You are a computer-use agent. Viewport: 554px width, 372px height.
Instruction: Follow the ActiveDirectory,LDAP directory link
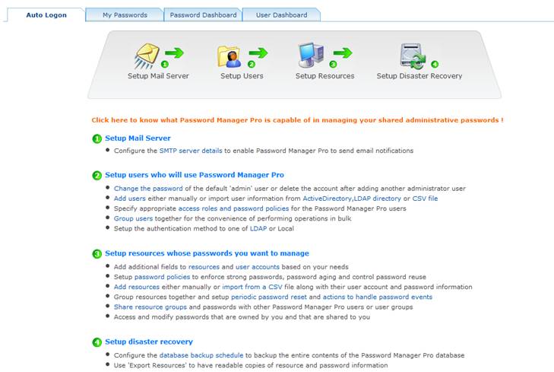pos(352,199)
